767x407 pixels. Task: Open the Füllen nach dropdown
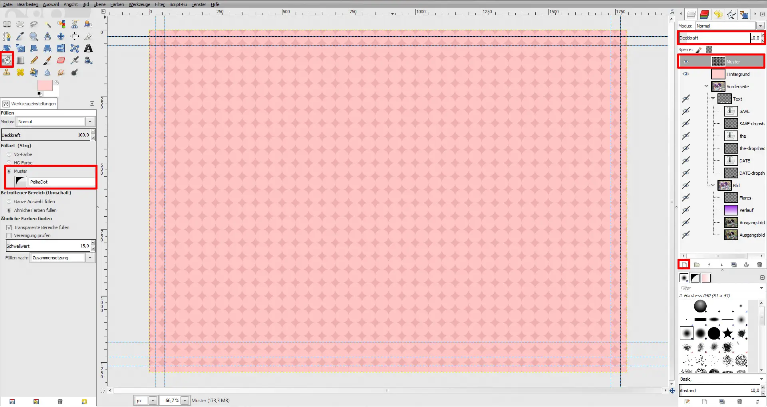pyautogui.click(x=91, y=257)
